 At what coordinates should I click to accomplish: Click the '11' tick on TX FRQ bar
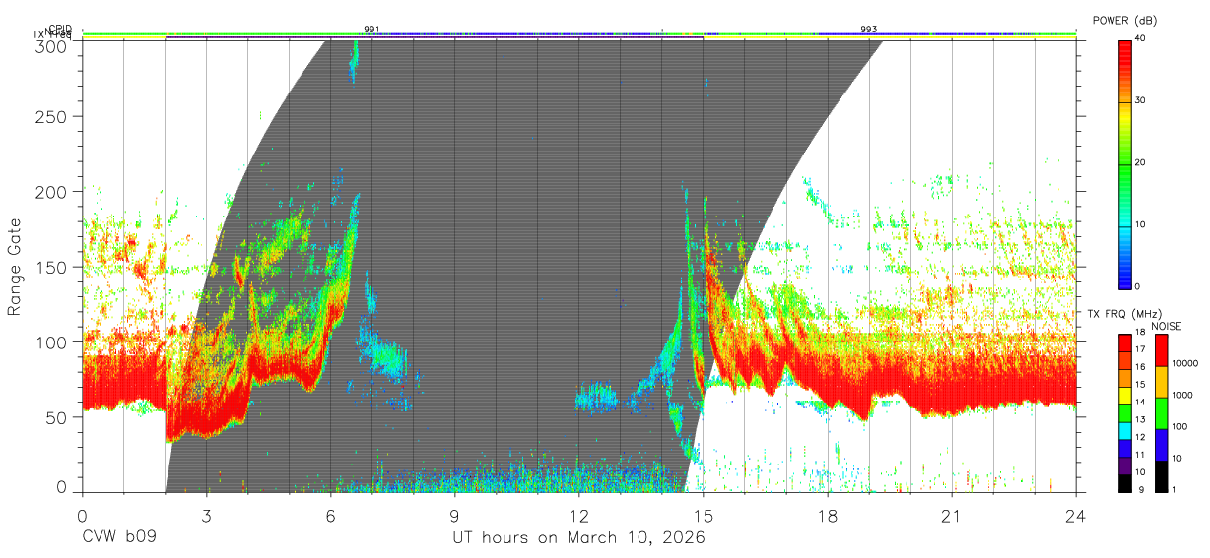tap(1139, 455)
